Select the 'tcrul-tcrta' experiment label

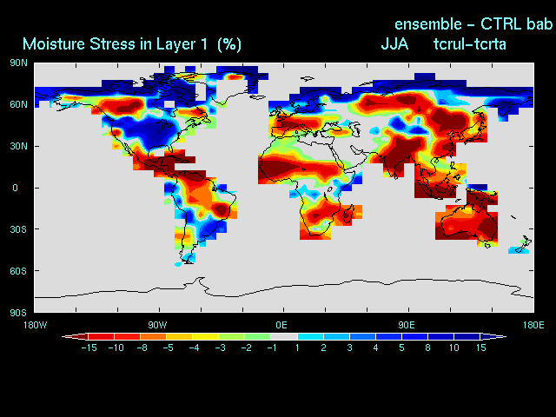(x=470, y=44)
